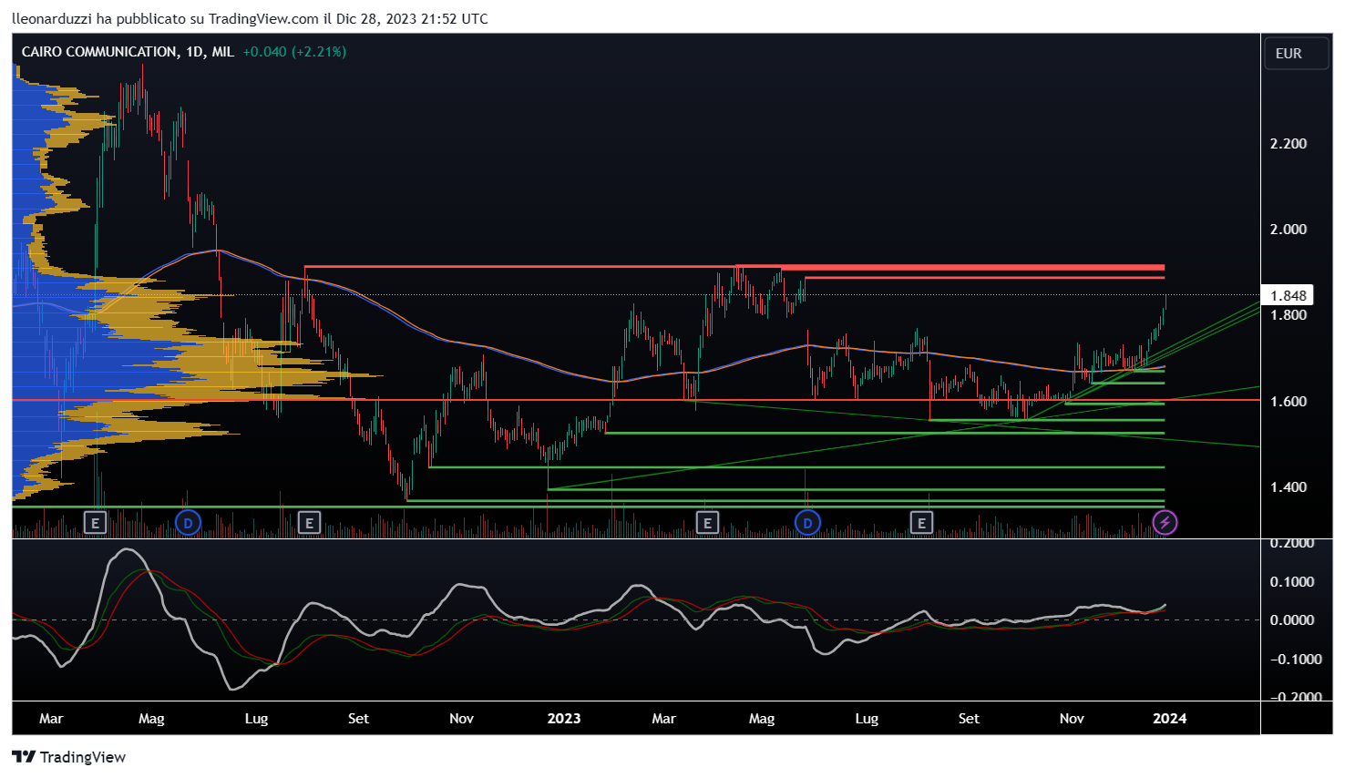Click the dividend D marker before Lug 2022
This screenshot has height=778, width=1345.
[188, 523]
